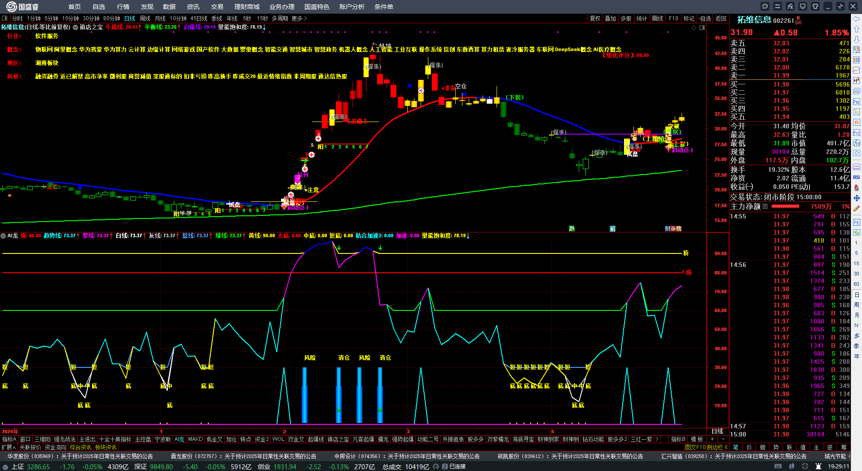862x471 pixels.
Task: Switch to the 月 monthly period in sidebar
Action: point(857,315)
